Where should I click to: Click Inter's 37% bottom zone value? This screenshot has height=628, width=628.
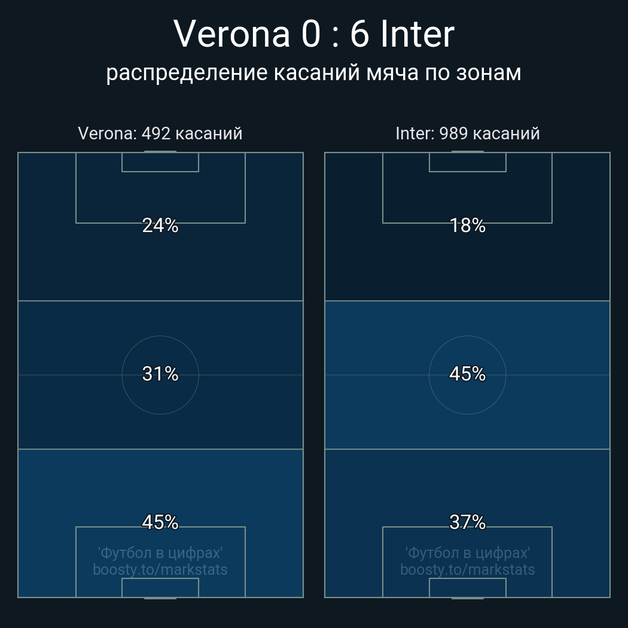(x=468, y=522)
